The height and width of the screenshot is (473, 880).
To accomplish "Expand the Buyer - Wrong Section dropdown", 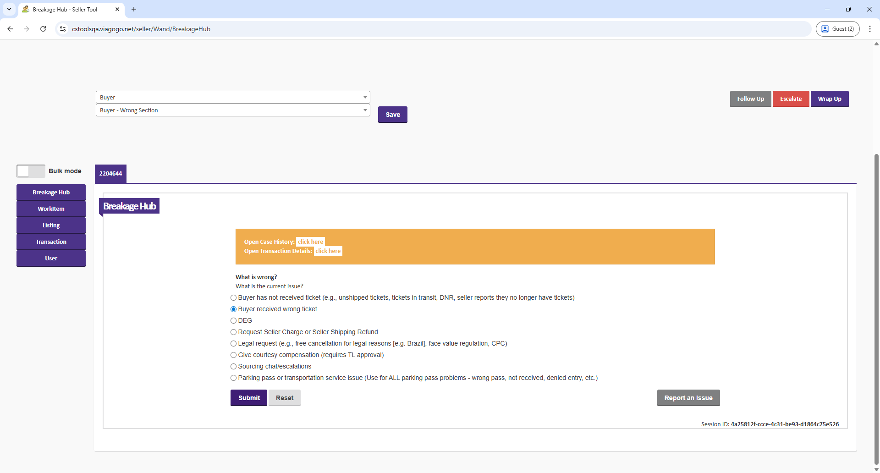I will tap(232, 110).
